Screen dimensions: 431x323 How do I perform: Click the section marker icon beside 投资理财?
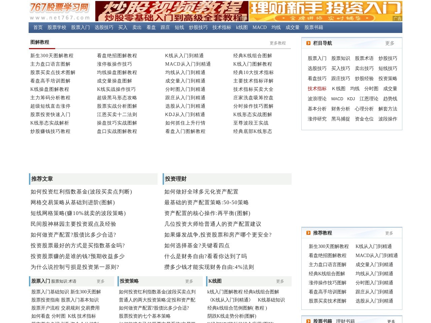point(164,179)
